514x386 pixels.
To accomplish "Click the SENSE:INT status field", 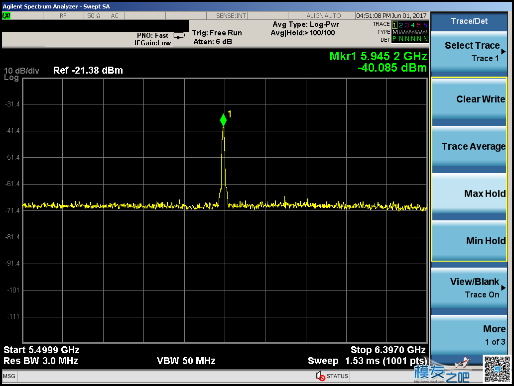I will (x=231, y=16).
